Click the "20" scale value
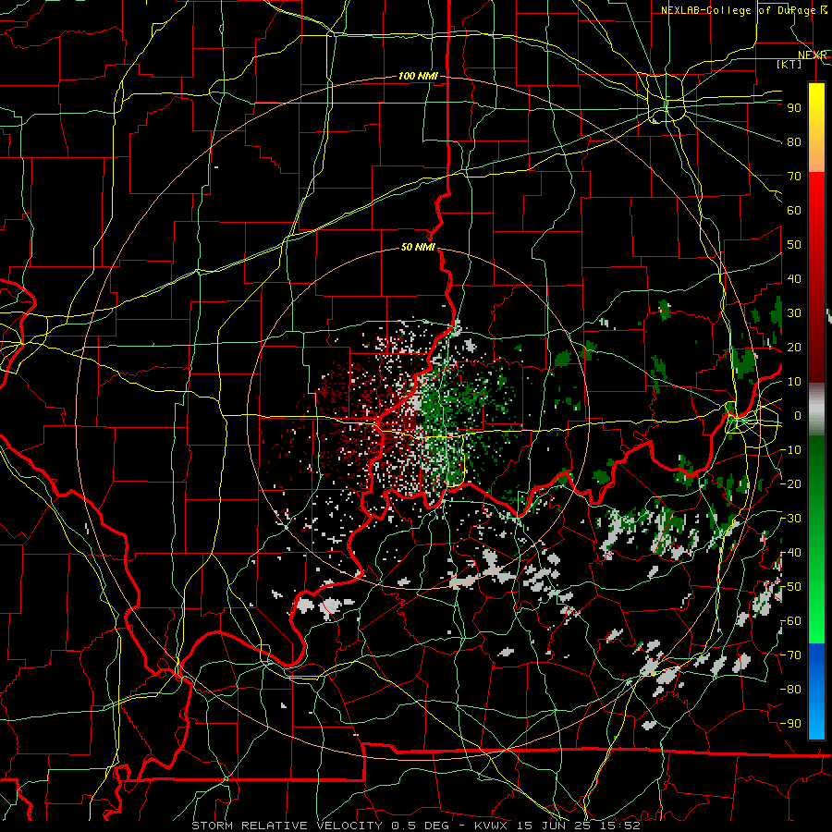 pos(794,347)
